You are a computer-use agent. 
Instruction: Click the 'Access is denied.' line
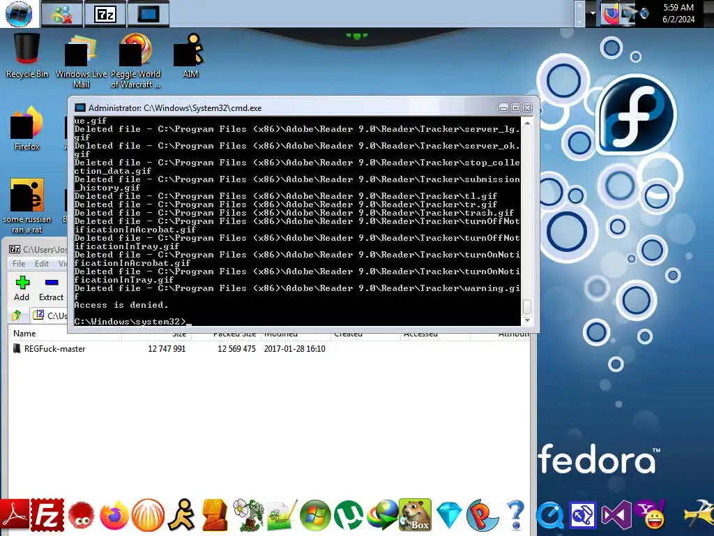click(121, 305)
